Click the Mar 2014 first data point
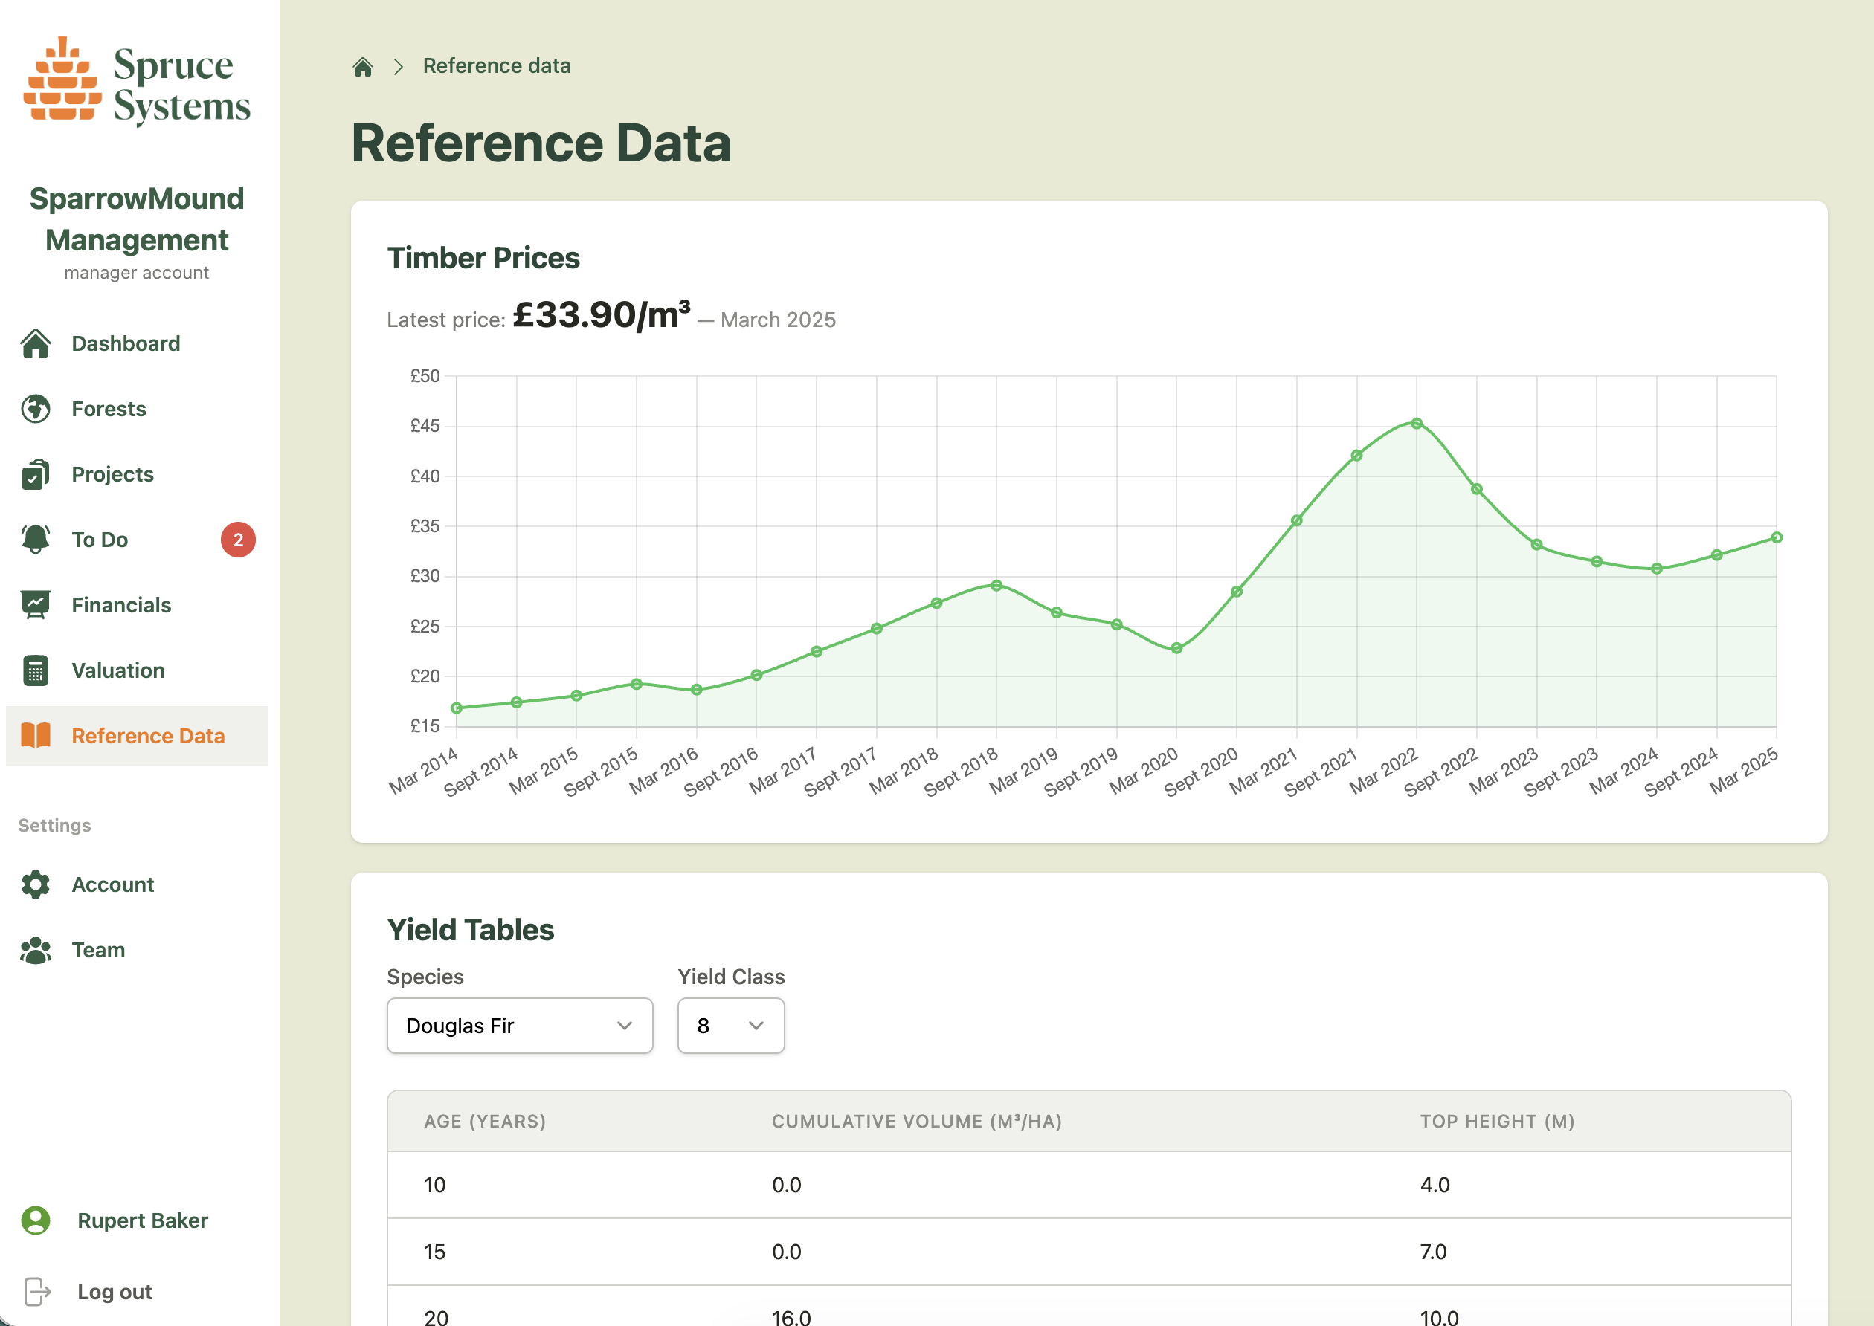Screen dimensions: 1874x1326 click(457, 708)
